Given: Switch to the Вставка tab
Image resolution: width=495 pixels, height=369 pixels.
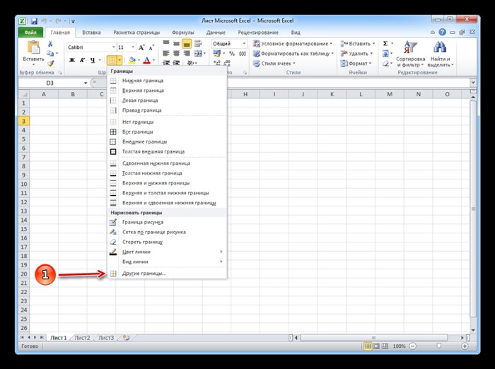Looking at the screenshot, I should click(x=91, y=33).
